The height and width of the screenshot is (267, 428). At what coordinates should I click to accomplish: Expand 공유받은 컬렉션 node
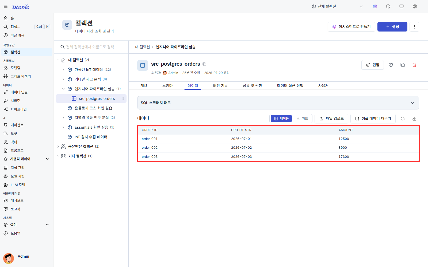[x=58, y=147]
